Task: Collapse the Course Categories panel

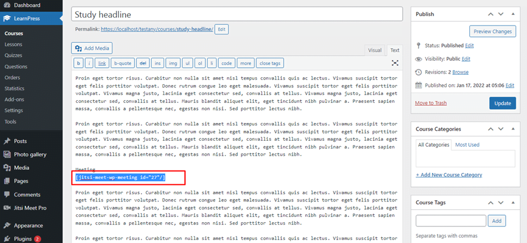Action: click(513, 129)
